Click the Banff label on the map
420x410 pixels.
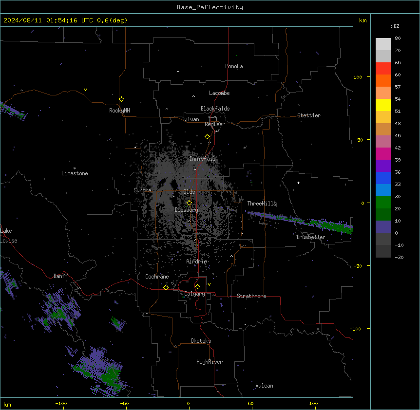pos(60,276)
